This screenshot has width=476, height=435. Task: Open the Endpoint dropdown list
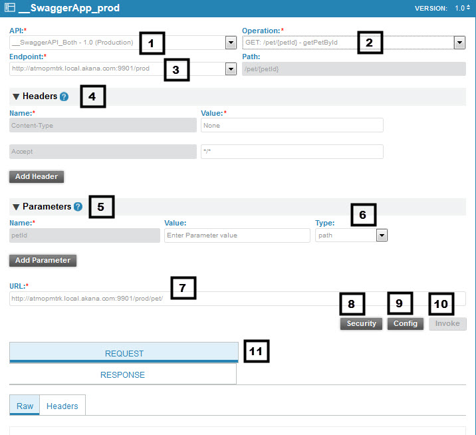[231, 69]
